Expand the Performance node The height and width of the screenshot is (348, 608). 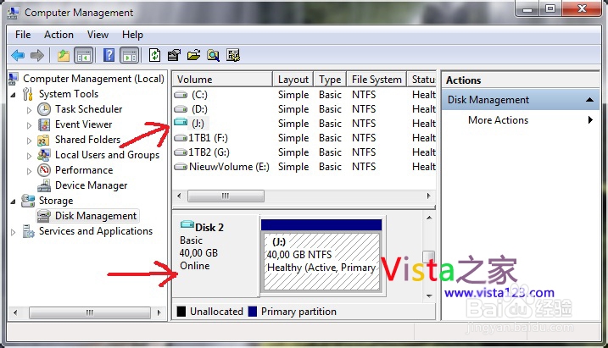pos(29,171)
